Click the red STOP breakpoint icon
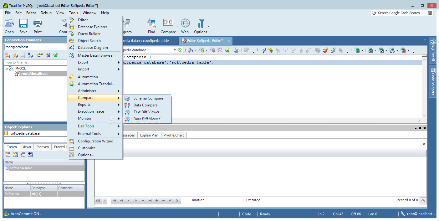The width and height of the screenshot is (439, 221). (325, 50)
